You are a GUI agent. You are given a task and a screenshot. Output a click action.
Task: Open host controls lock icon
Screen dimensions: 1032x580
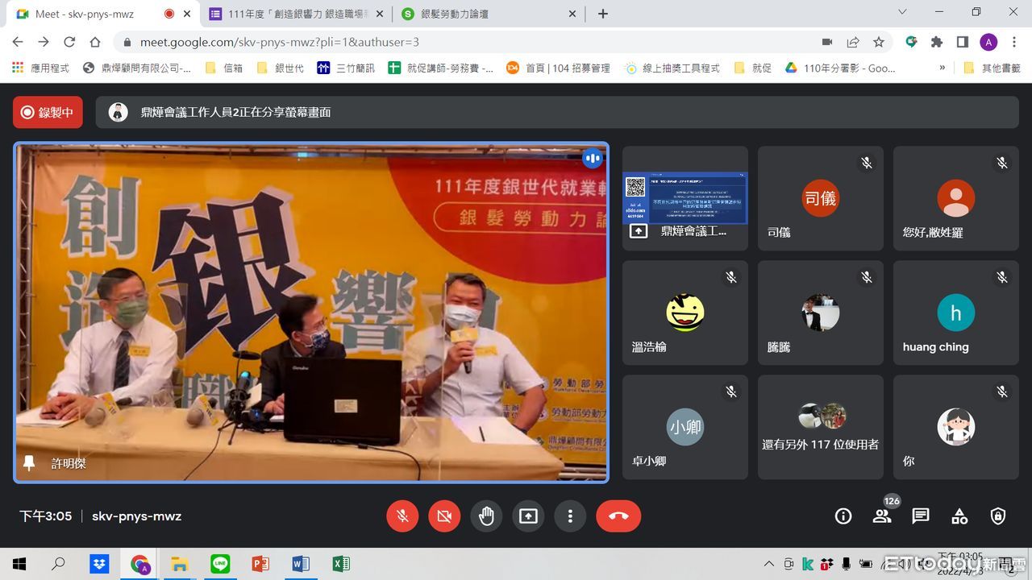click(x=998, y=516)
